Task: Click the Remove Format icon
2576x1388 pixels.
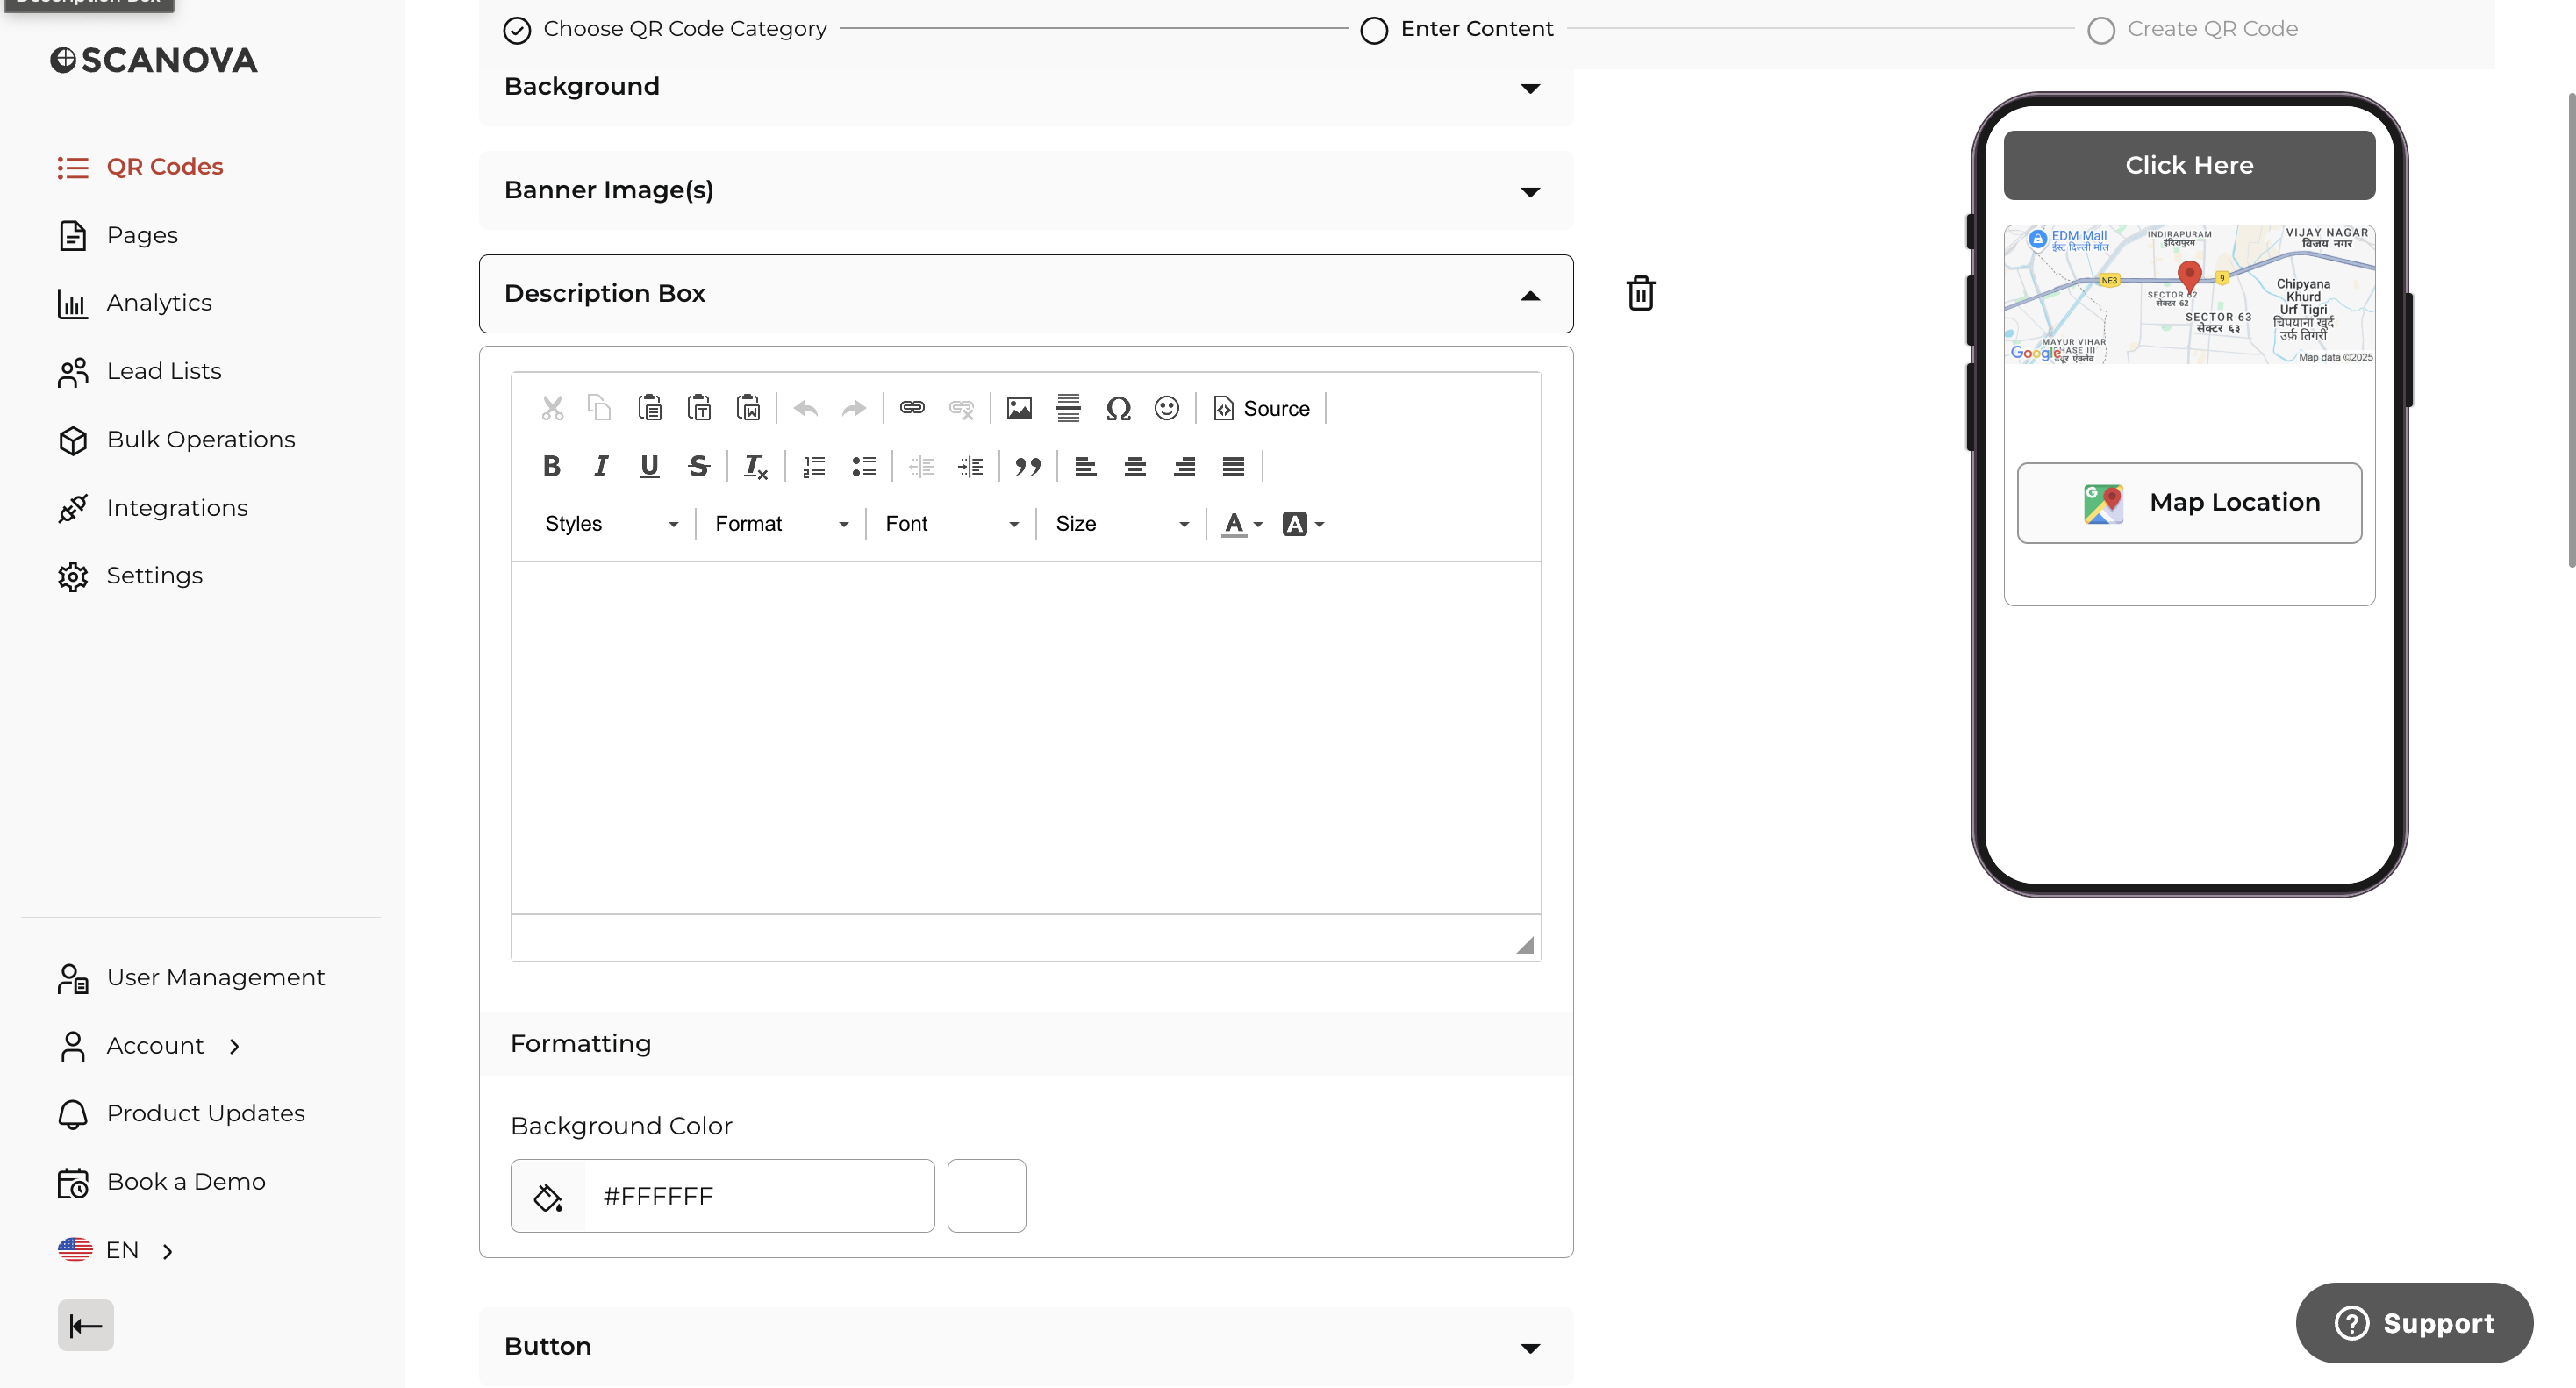Action: [x=756, y=466]
